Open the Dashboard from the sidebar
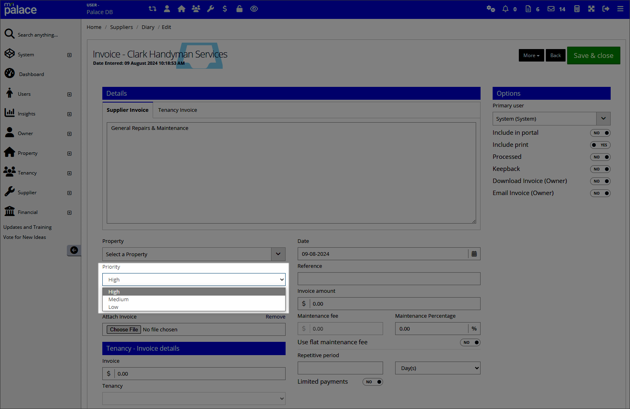 coord(31,74)
